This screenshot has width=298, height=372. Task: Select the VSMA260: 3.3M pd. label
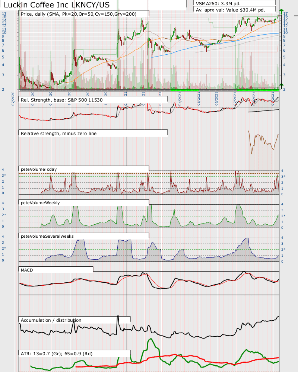[218, 4]
